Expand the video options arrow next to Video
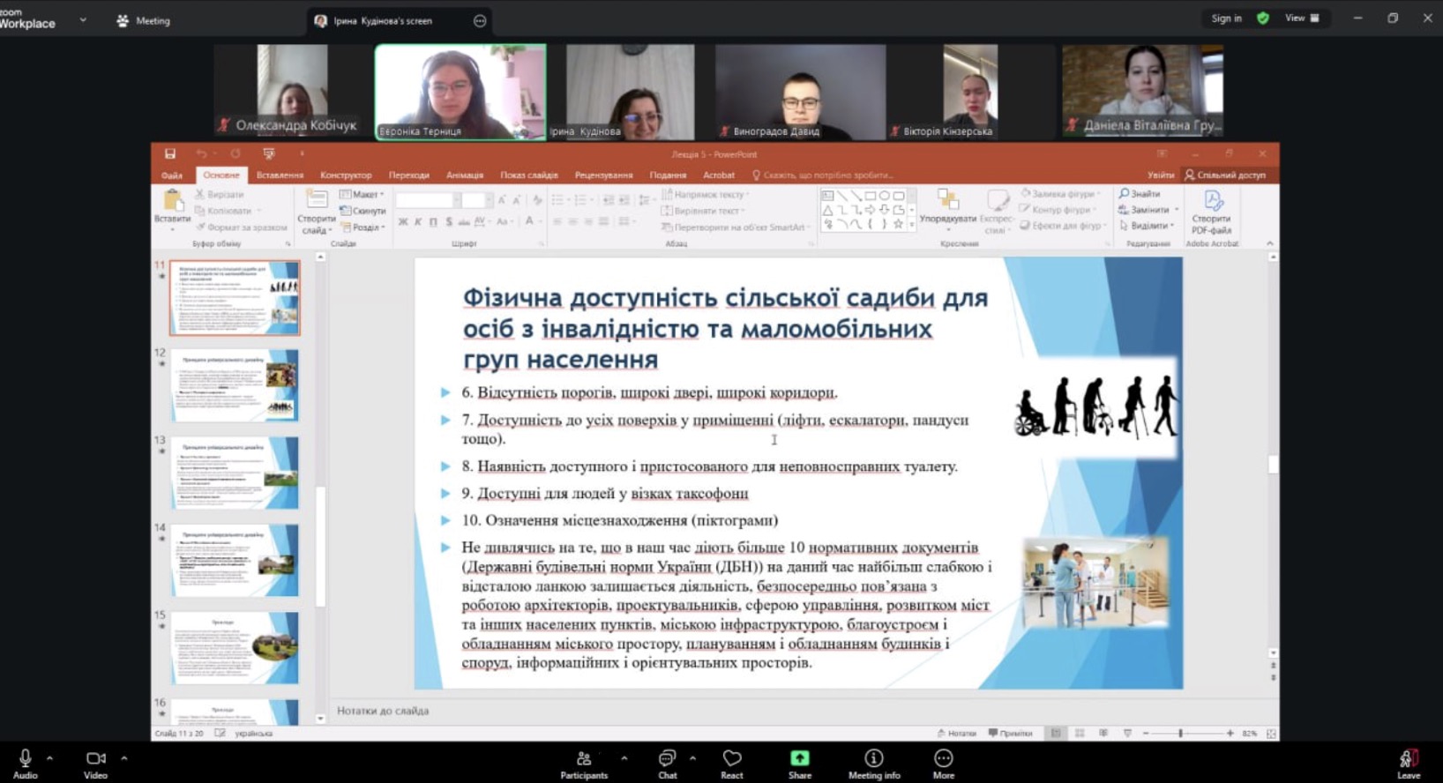This screenshot has height=783, width=1443. point(124,757)
